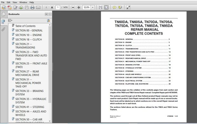
Task: Click the highlight text tool icon
Action: click(x=120, y=7)
